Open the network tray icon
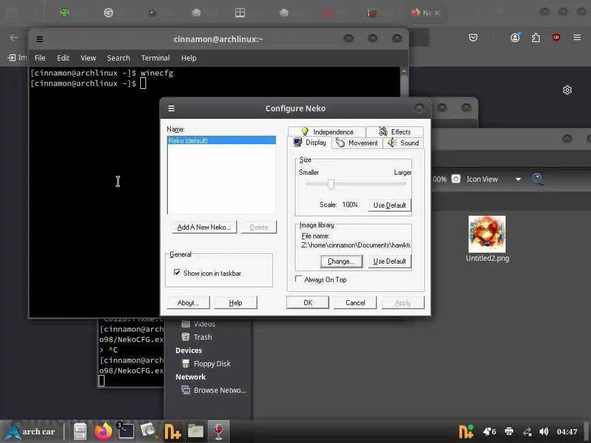This screenshot has width=591, height=443. pos(528,431)
